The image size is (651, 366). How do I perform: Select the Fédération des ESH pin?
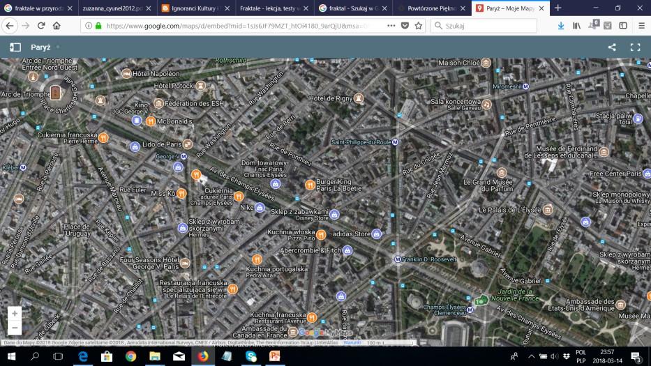(158, 103)
